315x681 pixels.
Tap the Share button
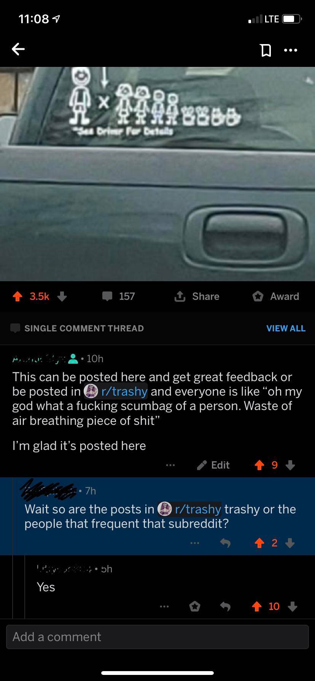(x=197, y=296)
